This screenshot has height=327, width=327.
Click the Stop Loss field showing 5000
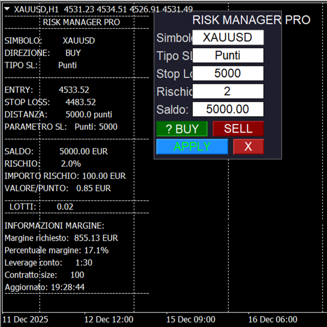pyautogui.click(x=228, y=74)
